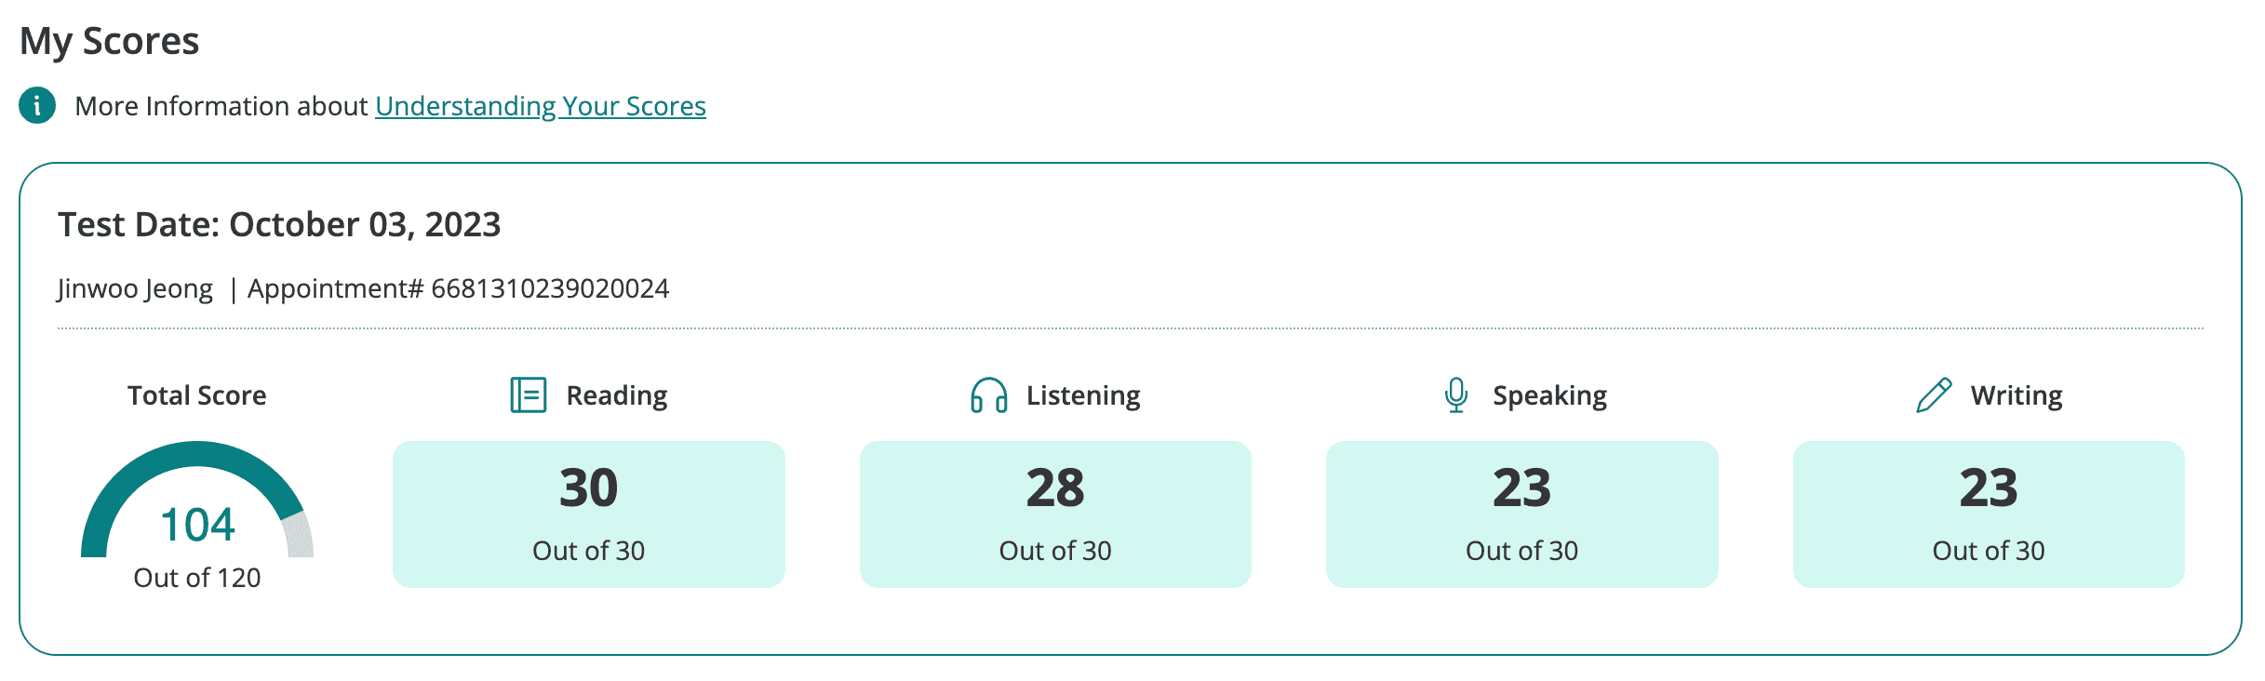The height and width of the screenshot is (681, 2265).
Task: Select the Writing score card
Action: tap(1989, 514)
